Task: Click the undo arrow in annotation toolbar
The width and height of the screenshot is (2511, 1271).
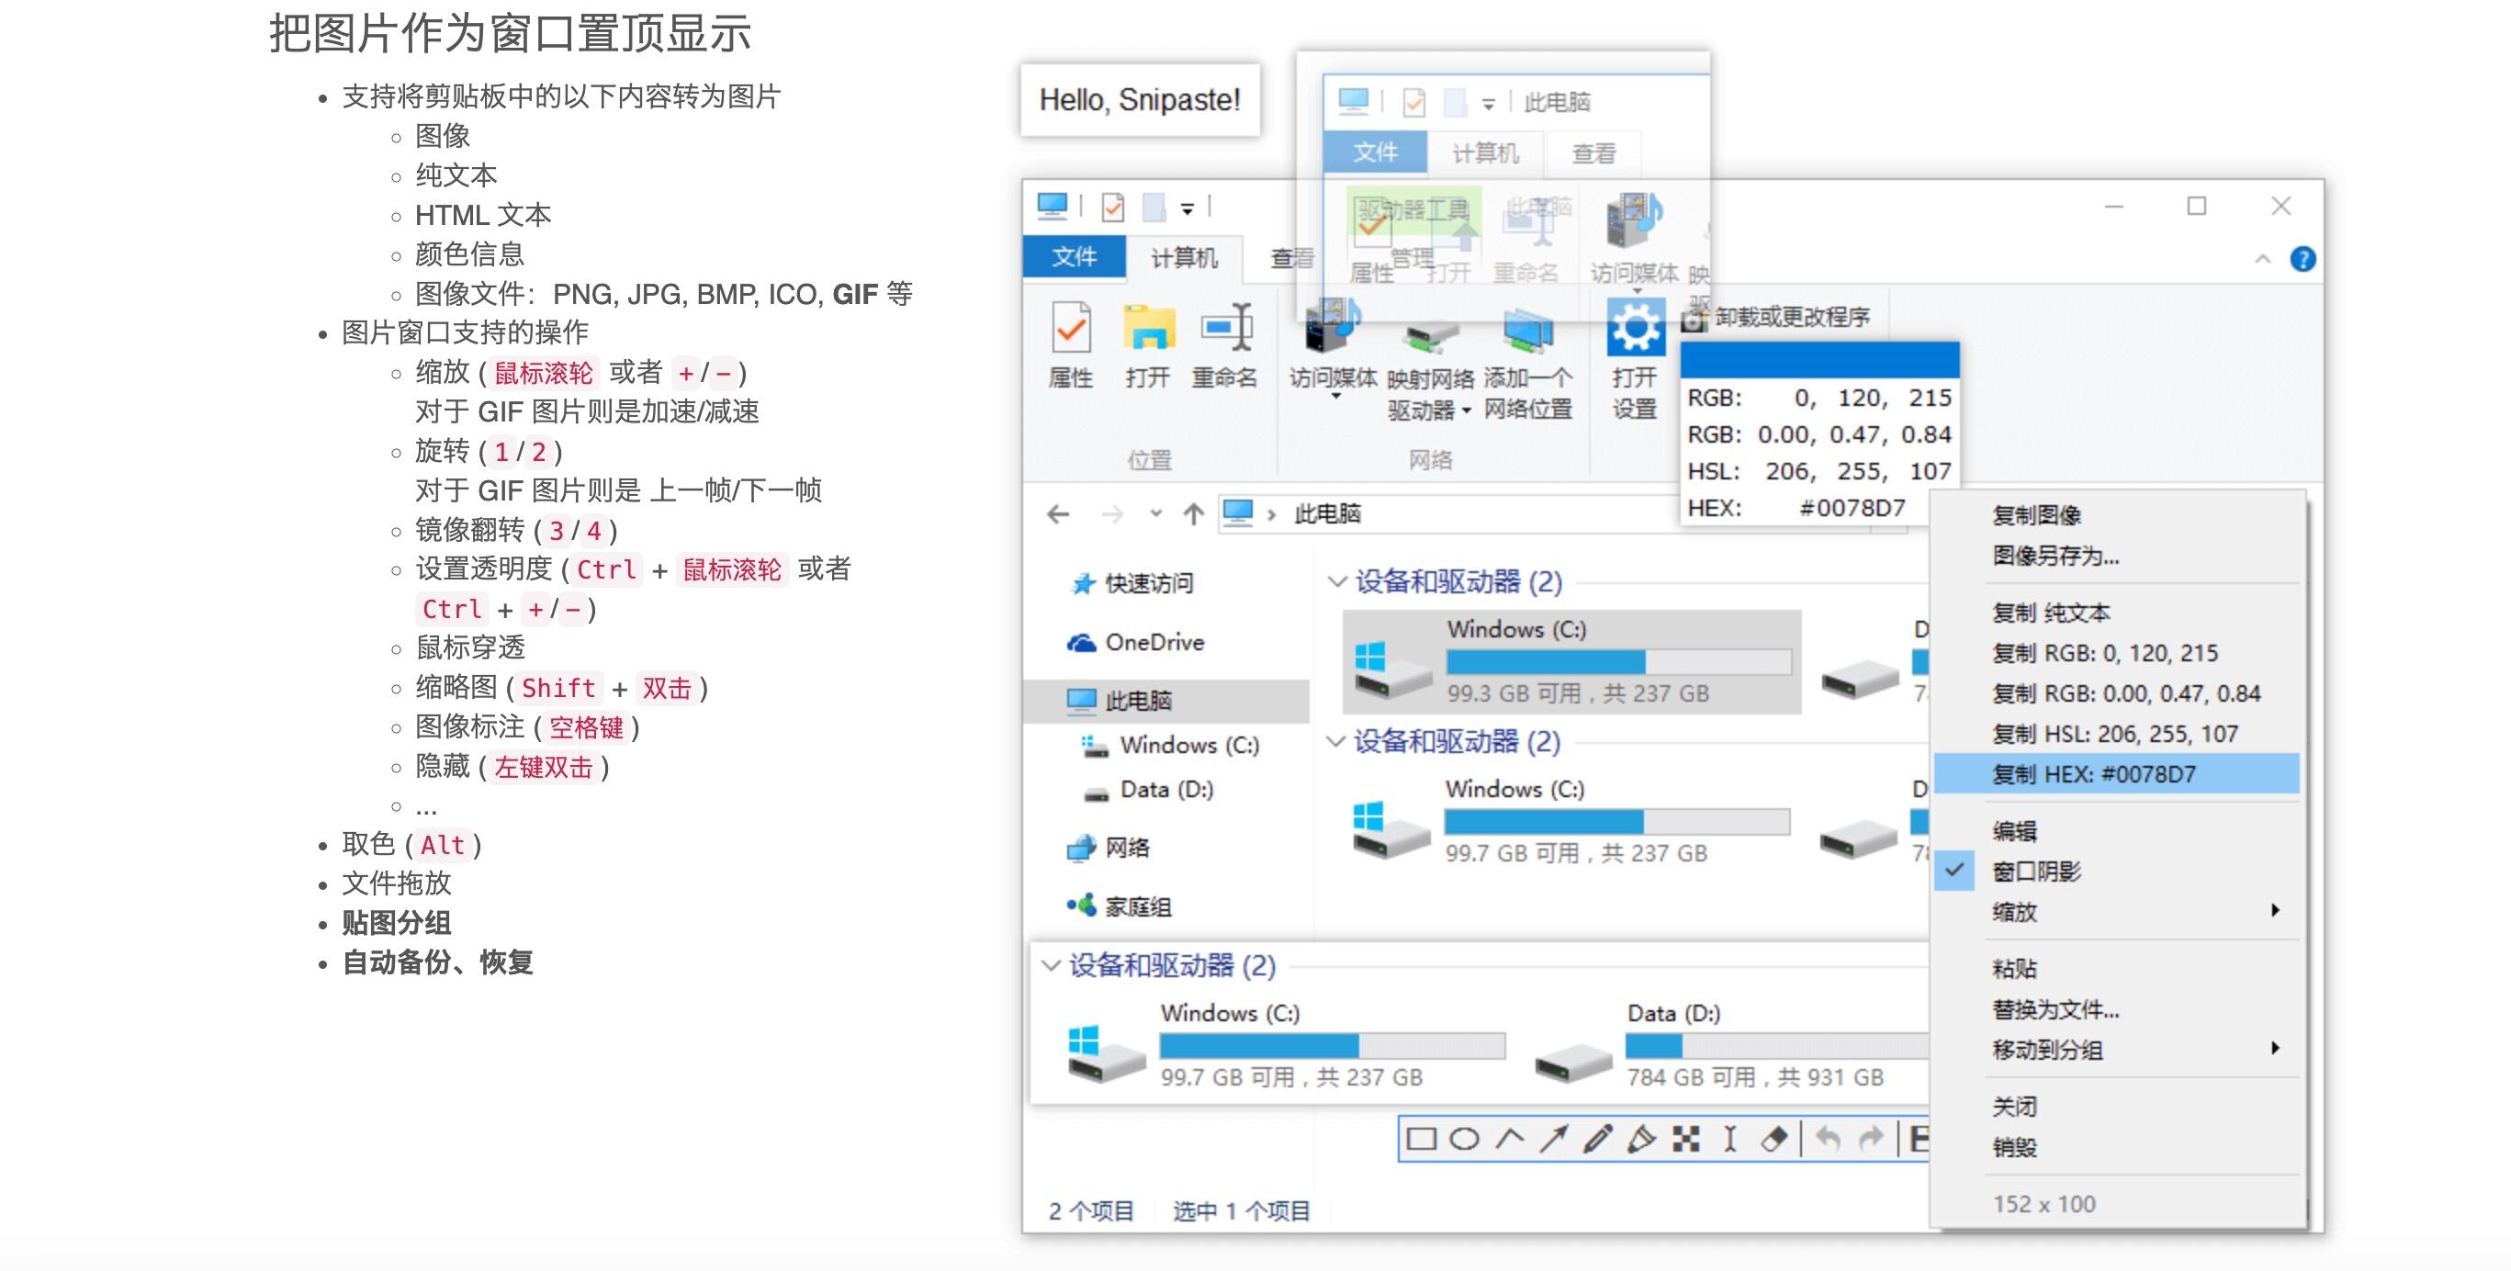Action: [x=1829, y=1139]
